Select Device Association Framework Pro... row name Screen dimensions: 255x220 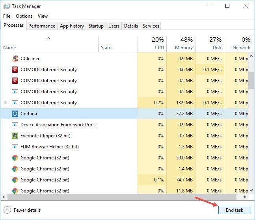(x=58, y=125)
